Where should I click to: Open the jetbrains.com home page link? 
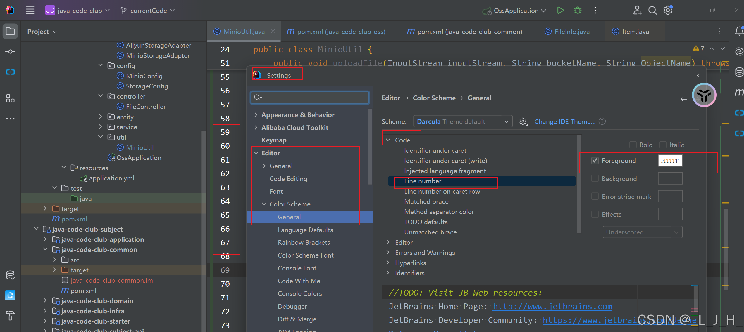point(552,306)
